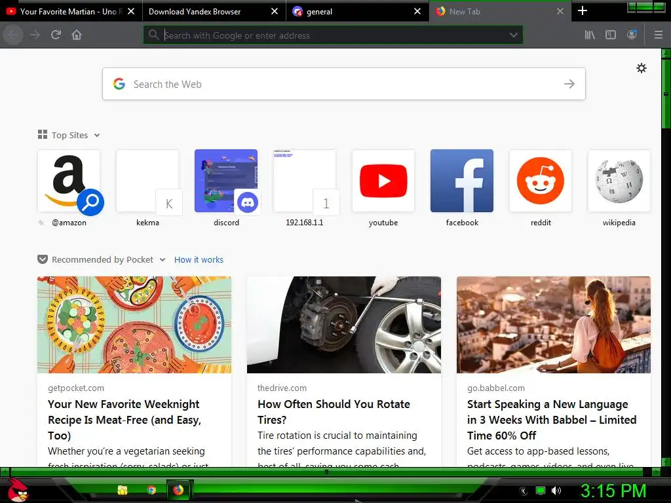Viewport: 671px width, 503px height.
Task: Show hidden tray icons arrow
Action: click(x=524, y=491)
